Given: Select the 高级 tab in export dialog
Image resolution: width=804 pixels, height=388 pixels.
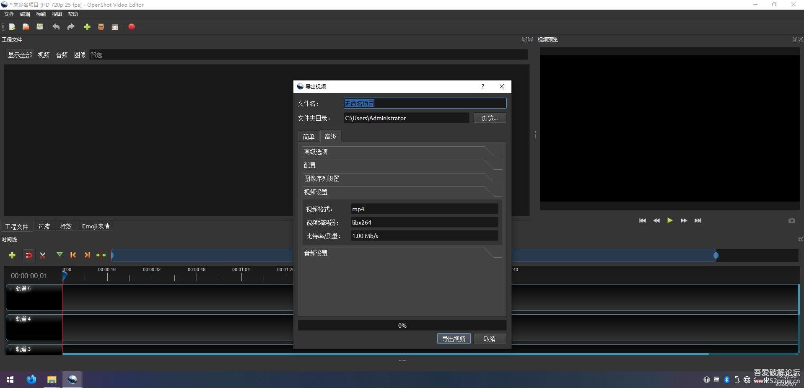Looking at the screenshot, I should coord(330,136).
